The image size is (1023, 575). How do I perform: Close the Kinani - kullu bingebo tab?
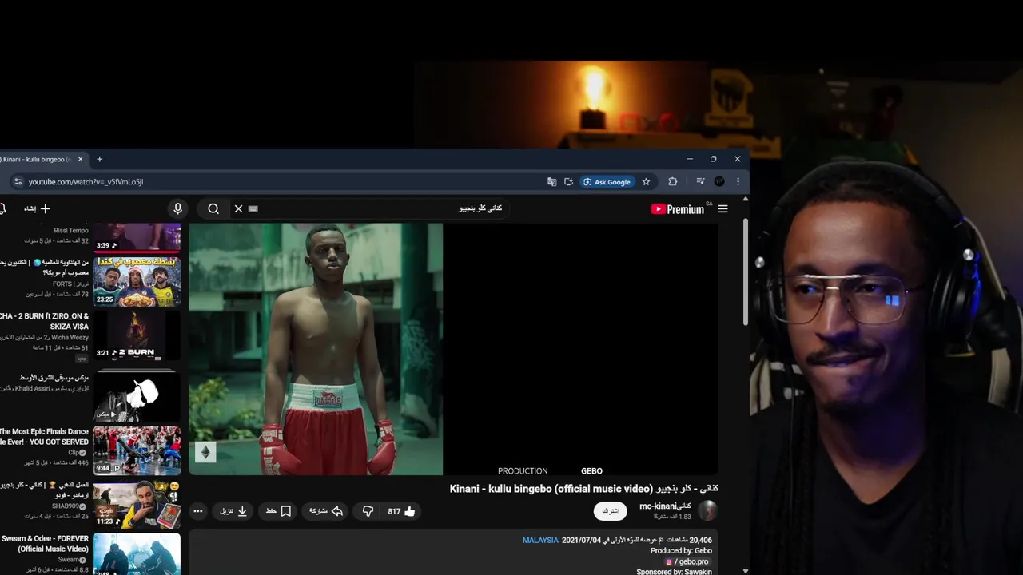point(80,160)
